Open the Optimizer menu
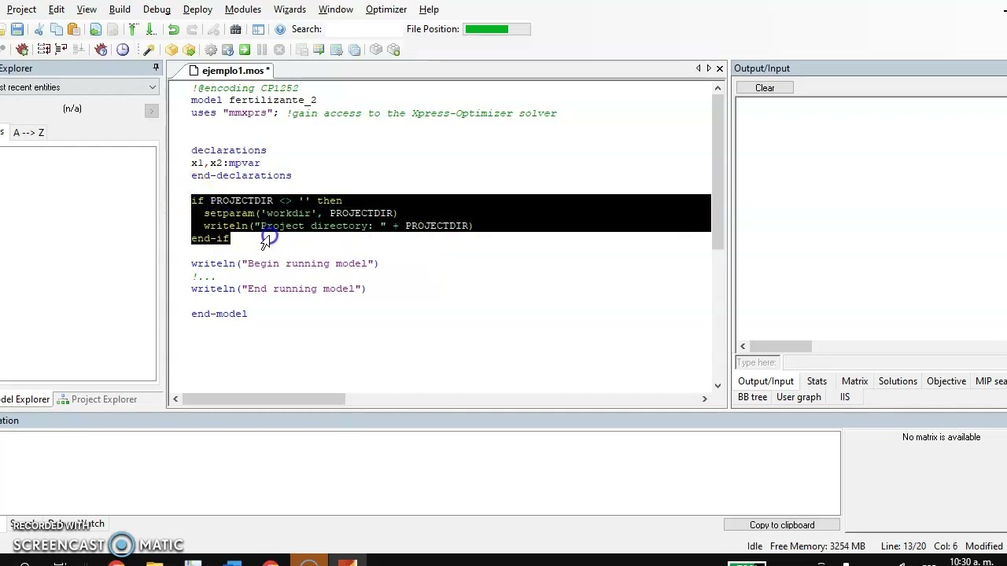 386,9
